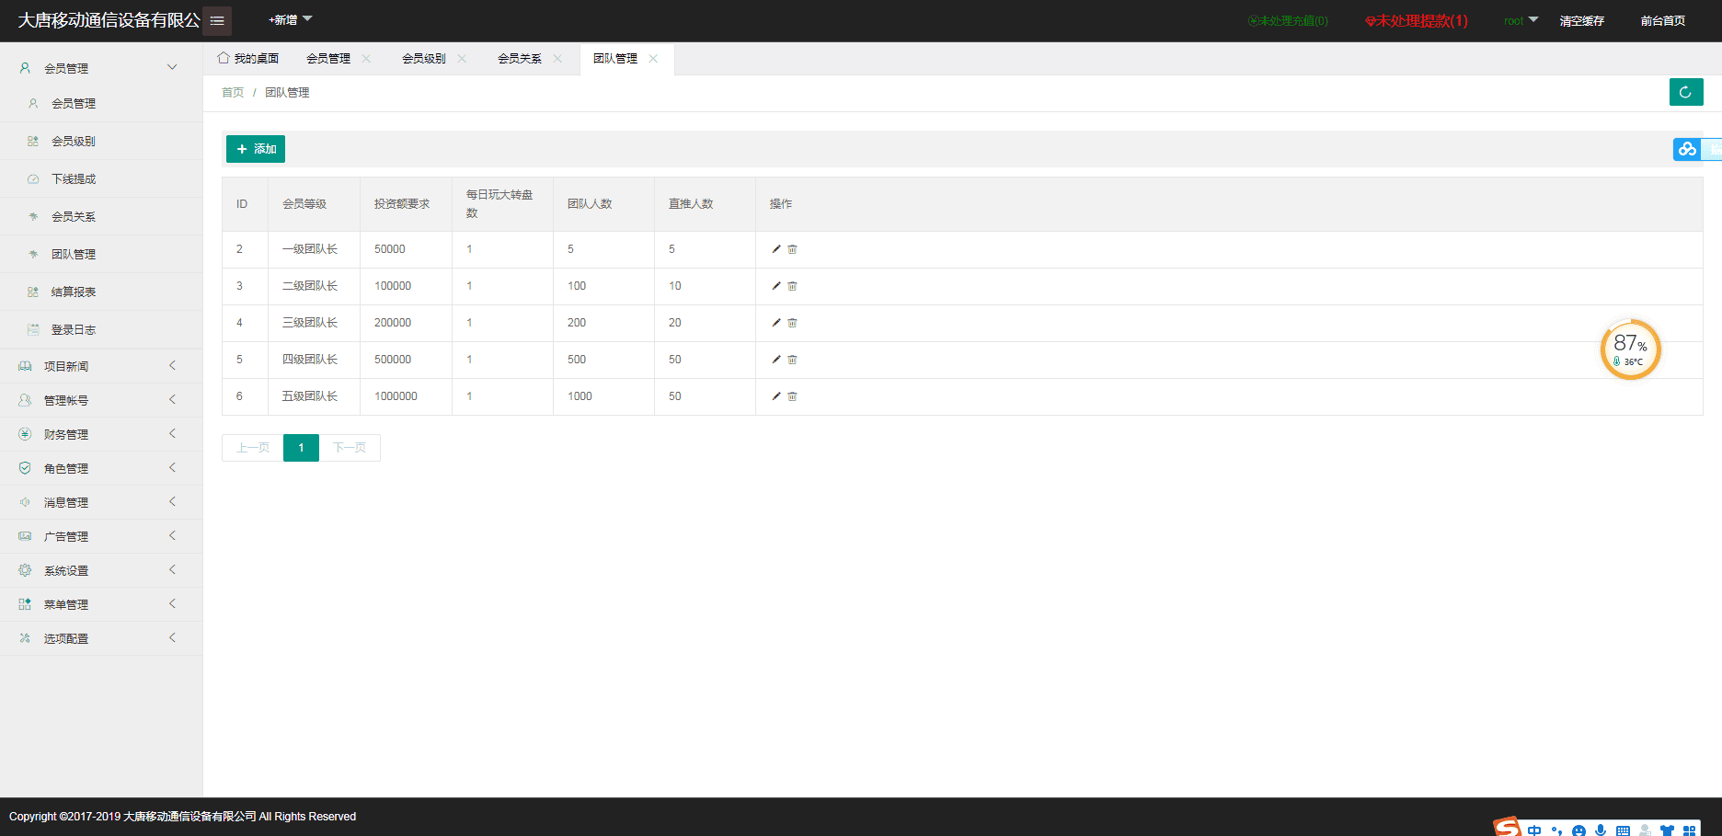Viewport: 1722px width, 836px height.
Task: Open Sogou on-screen keyboard icon in tray
Action: tap(1624, 829)
